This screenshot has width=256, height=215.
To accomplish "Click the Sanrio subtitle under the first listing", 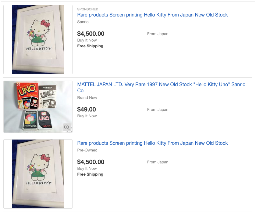I will [x=83, y=22].
